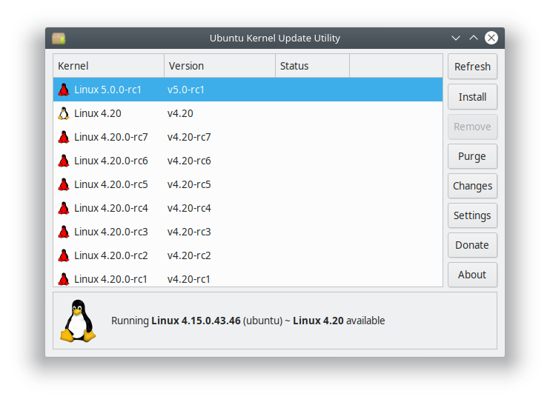Screen dimensions: 550x402
Task: Click the large Tux penguin in the status panel
Action: point(78,321)
